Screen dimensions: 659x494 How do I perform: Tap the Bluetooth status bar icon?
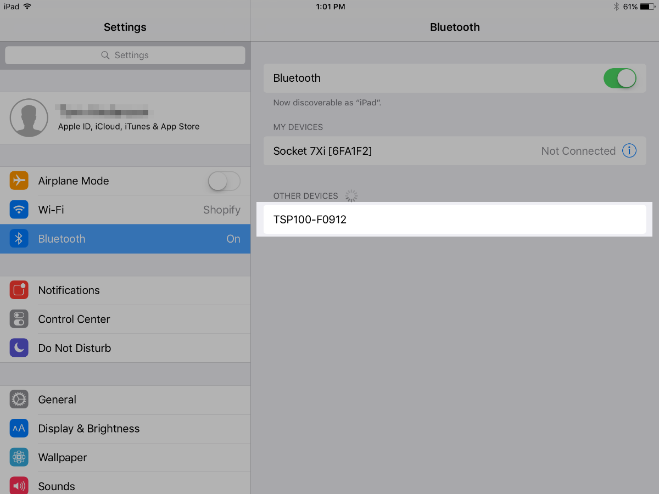(x=616, y=7)
